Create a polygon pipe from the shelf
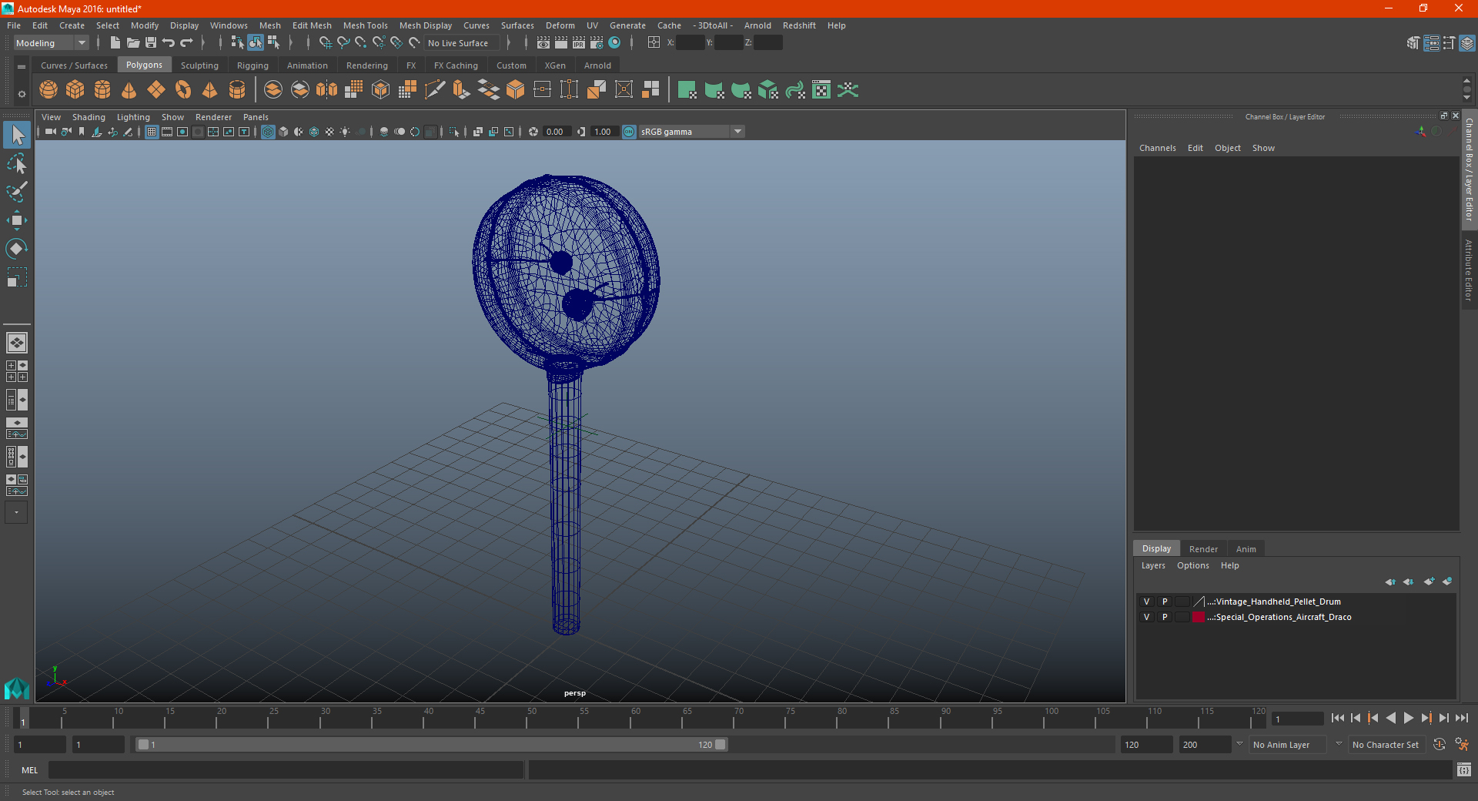The image size is (1478, 801). pos(237,90)
